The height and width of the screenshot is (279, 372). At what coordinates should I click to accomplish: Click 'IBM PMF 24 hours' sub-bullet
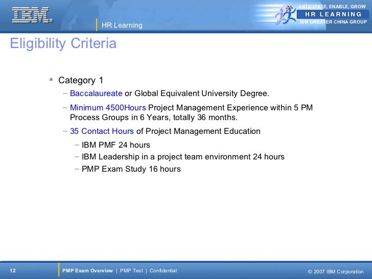116,145
